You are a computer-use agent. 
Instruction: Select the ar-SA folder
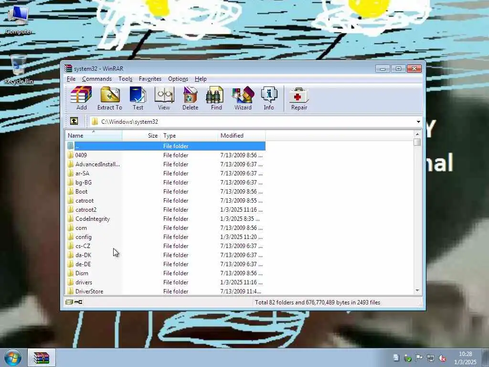166,173
